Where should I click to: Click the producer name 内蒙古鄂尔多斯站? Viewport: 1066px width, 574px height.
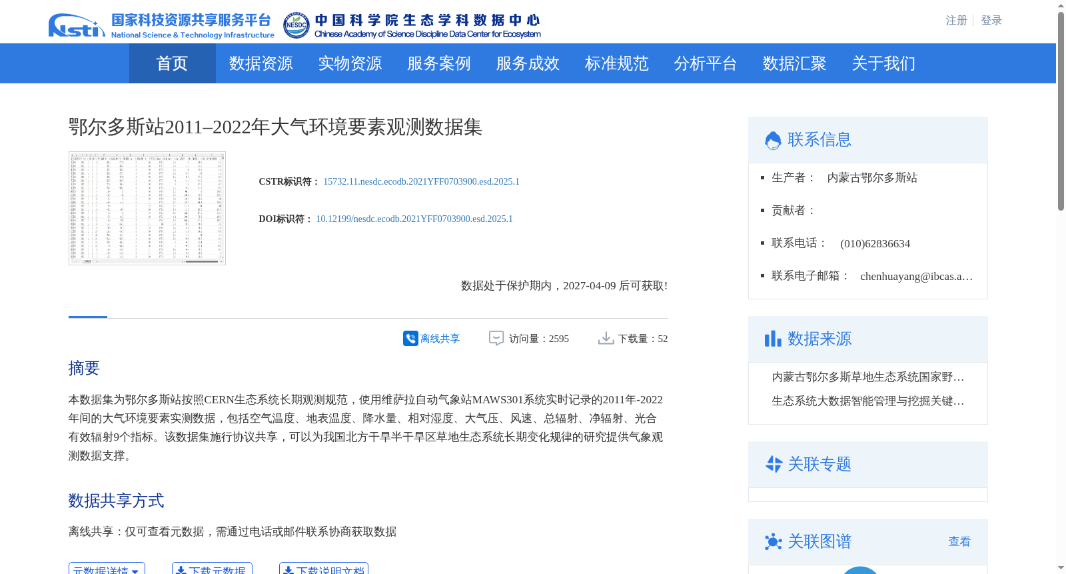[x=872, y=177]
